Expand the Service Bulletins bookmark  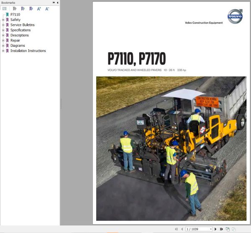click(x=3, y=25)
